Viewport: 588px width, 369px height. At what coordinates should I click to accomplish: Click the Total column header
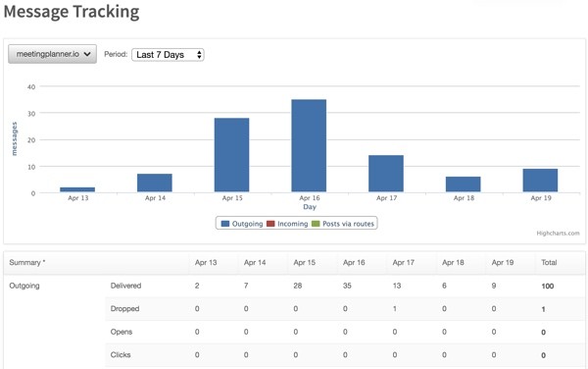[549, 262]
